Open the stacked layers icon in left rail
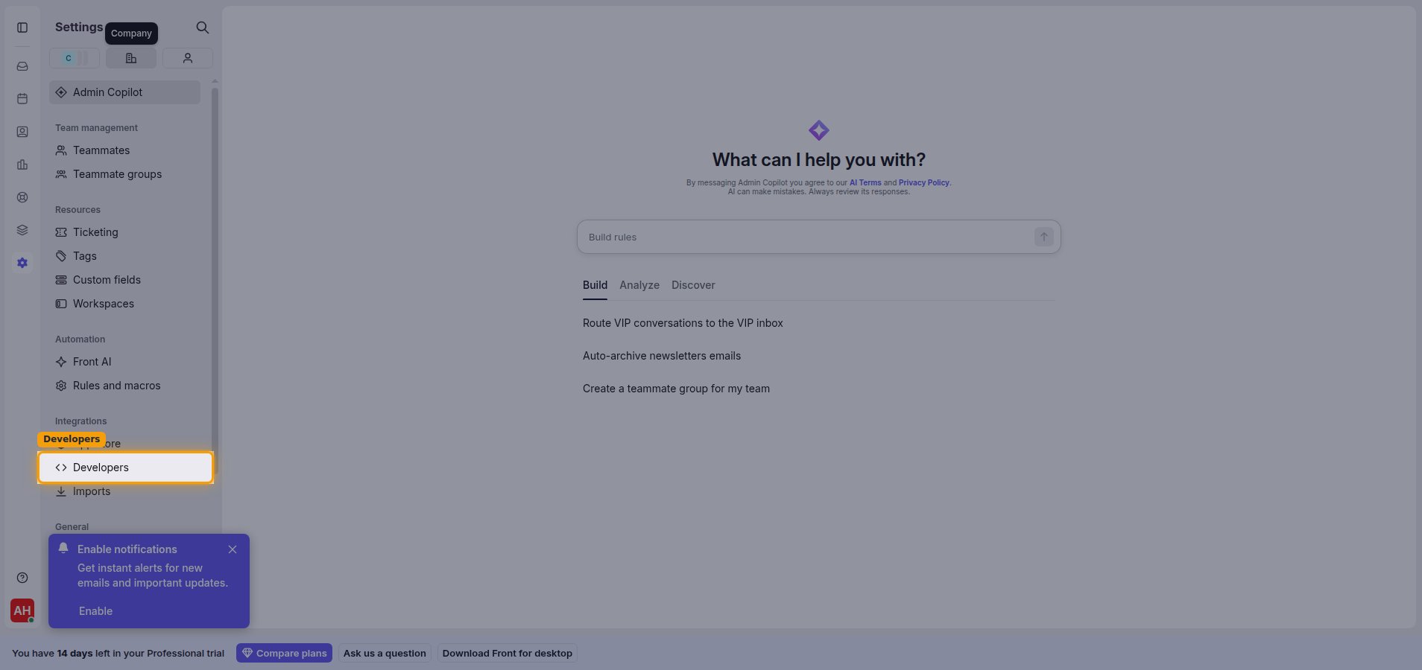The height and width of the screenshot is (670, 1422). point(22,230)
